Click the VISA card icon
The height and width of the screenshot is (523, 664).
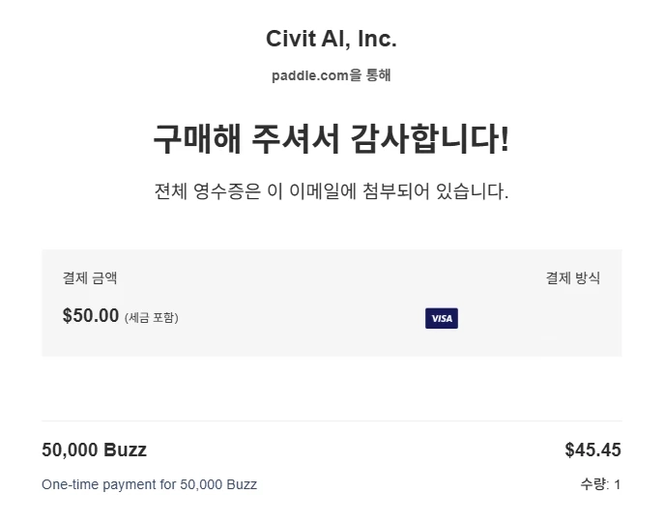click(442, 318)
